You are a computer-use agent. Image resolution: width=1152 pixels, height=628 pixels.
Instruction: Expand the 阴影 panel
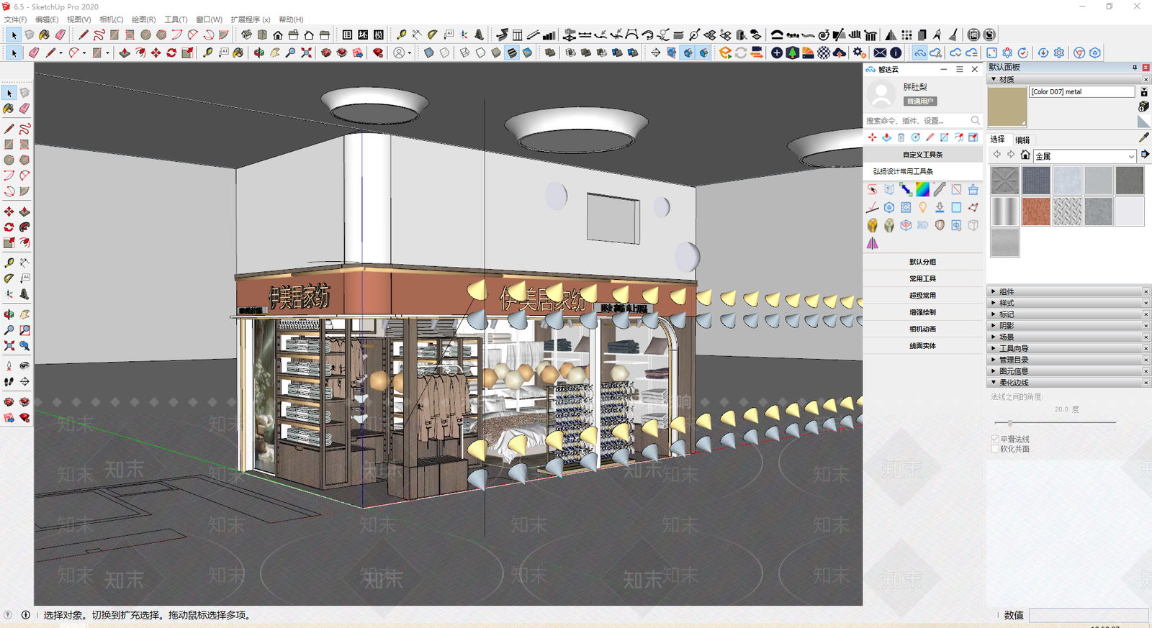(x=1068, y=326)
